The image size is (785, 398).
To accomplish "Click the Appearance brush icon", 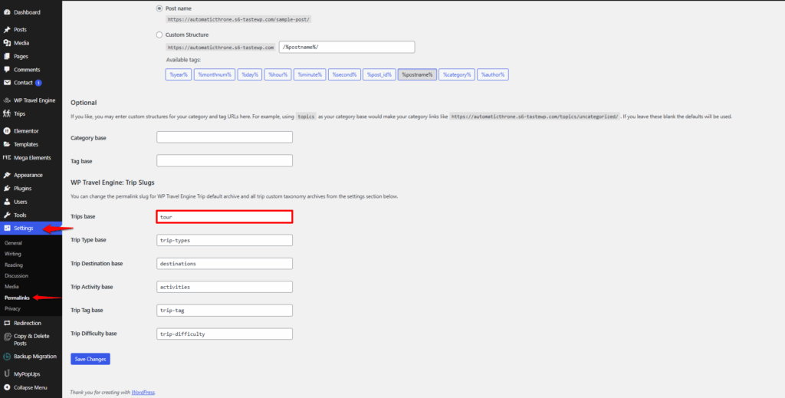I will [7, 175].
